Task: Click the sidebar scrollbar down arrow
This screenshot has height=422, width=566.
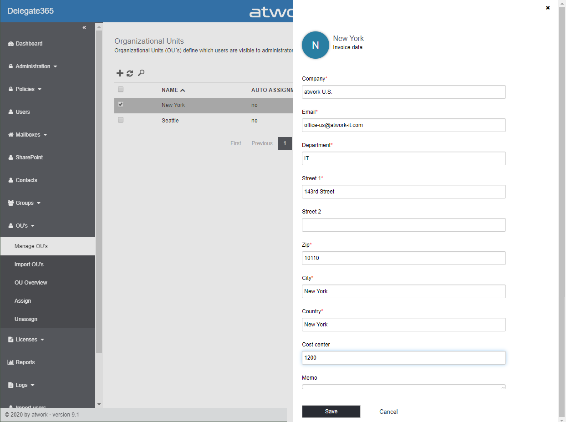Action: click(x=99, y=404)
